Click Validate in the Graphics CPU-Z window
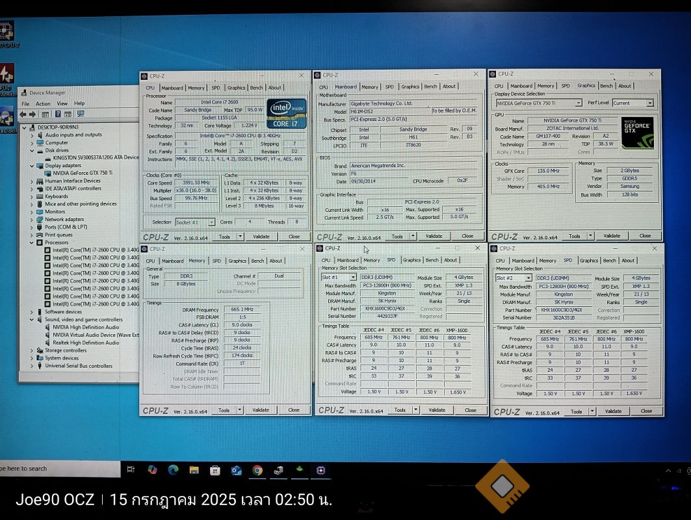The height and width of the screenshot is (520, 691). (612, 236)
